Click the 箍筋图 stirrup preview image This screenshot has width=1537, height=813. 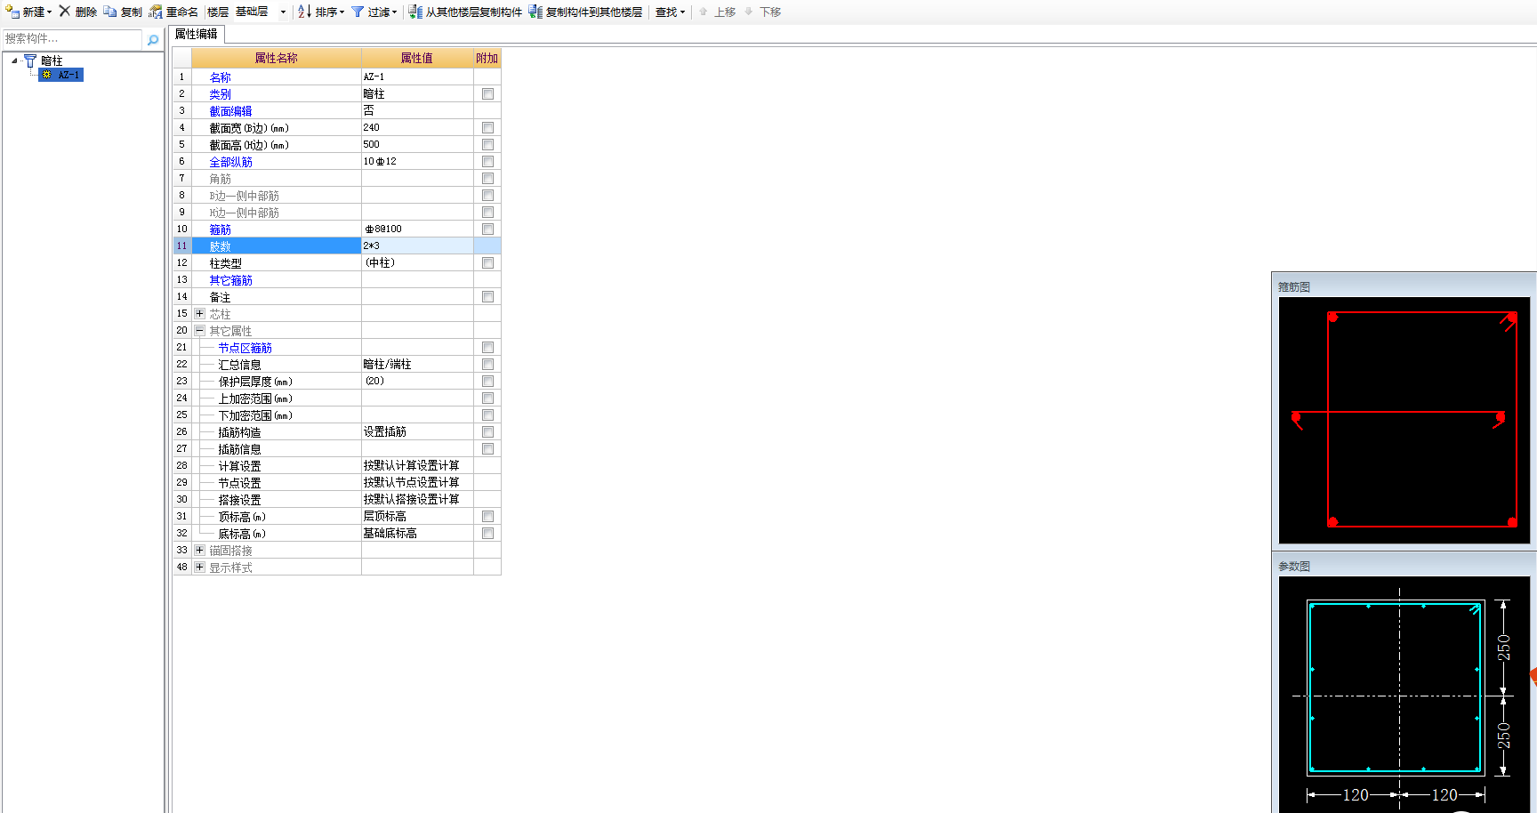point(1404,420)
